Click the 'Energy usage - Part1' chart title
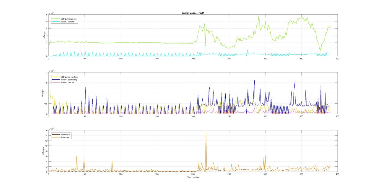 coord(192,13)
